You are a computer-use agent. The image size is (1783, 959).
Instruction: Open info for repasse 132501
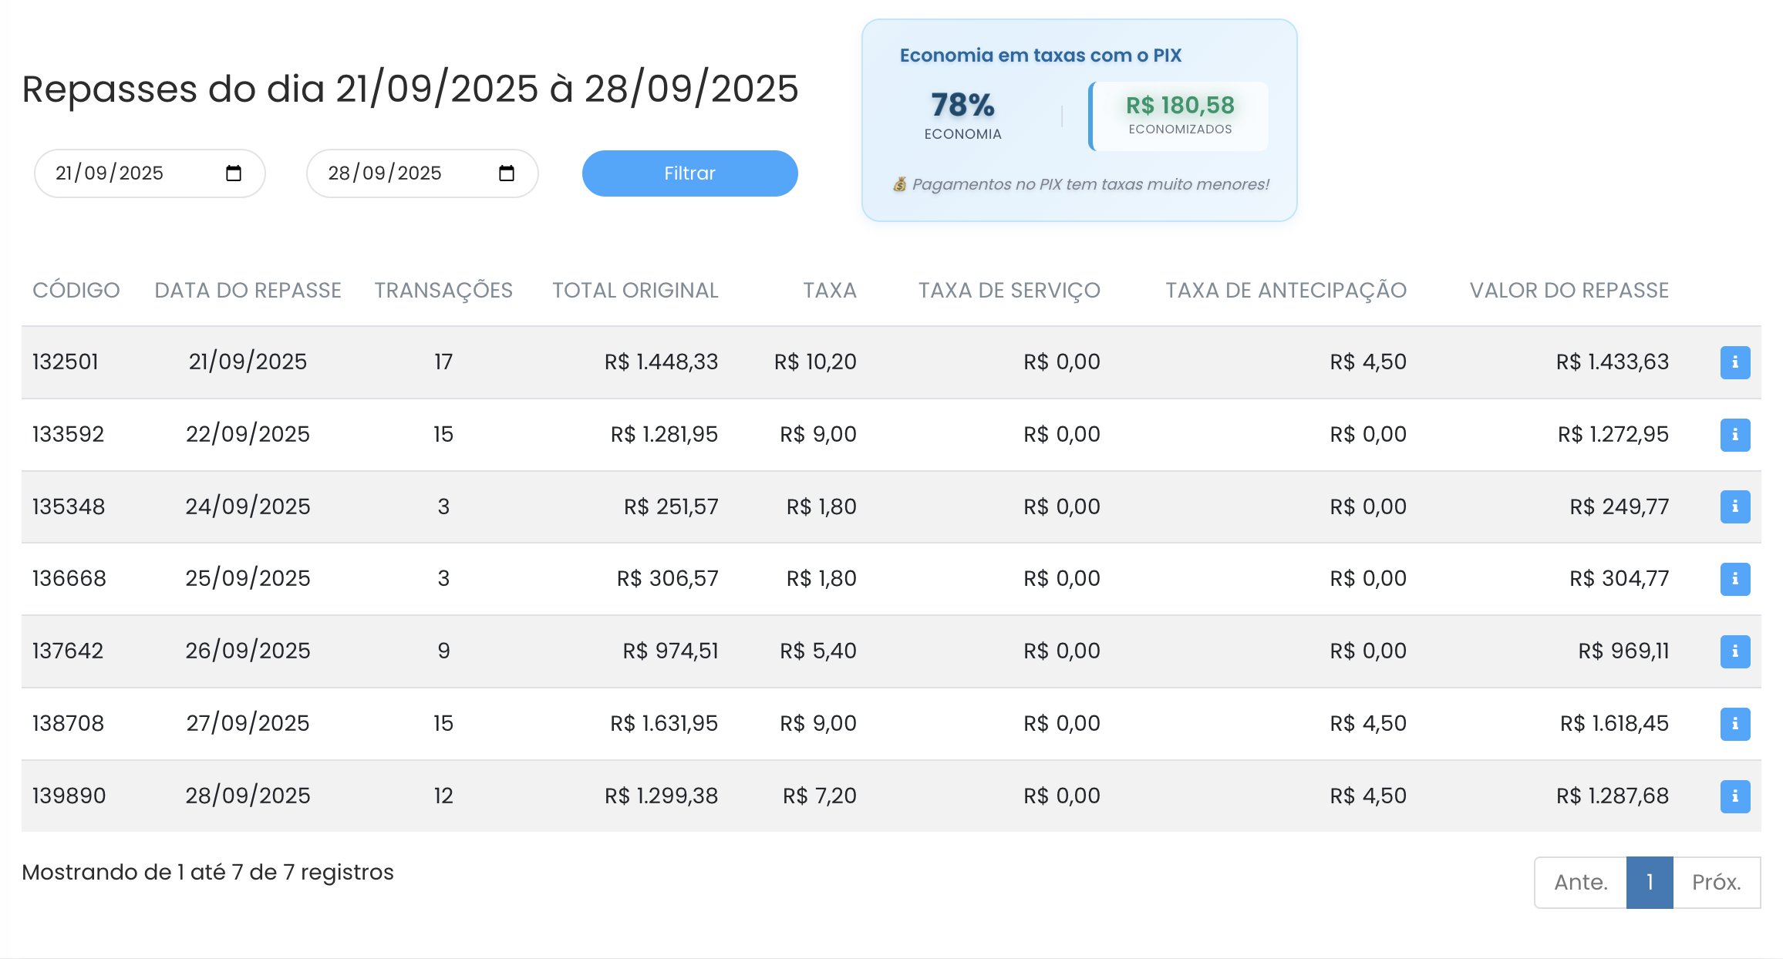[x=1734, y=362]
